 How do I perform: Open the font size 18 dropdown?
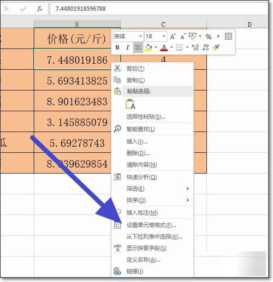pos(164,37)
